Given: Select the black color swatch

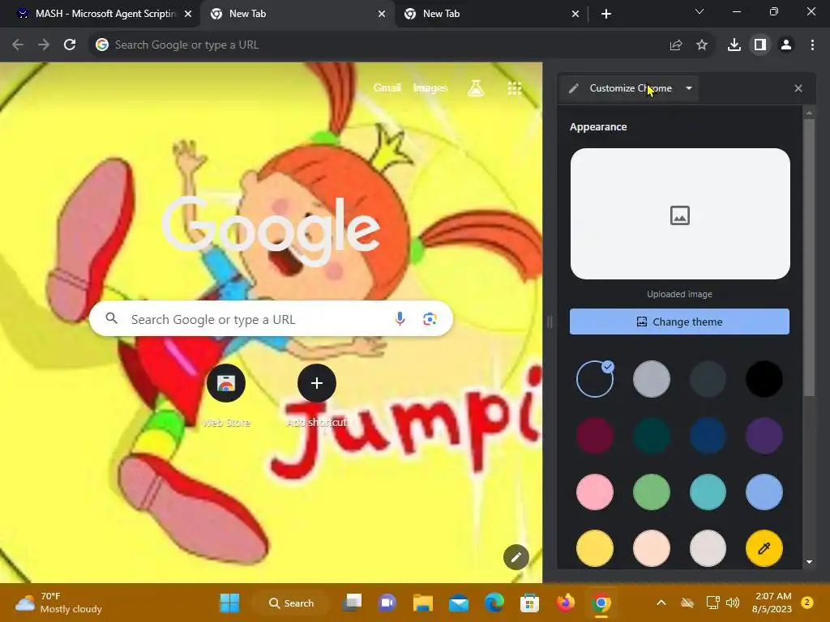Looking at the screenshot, I should [x=764, y=379].
